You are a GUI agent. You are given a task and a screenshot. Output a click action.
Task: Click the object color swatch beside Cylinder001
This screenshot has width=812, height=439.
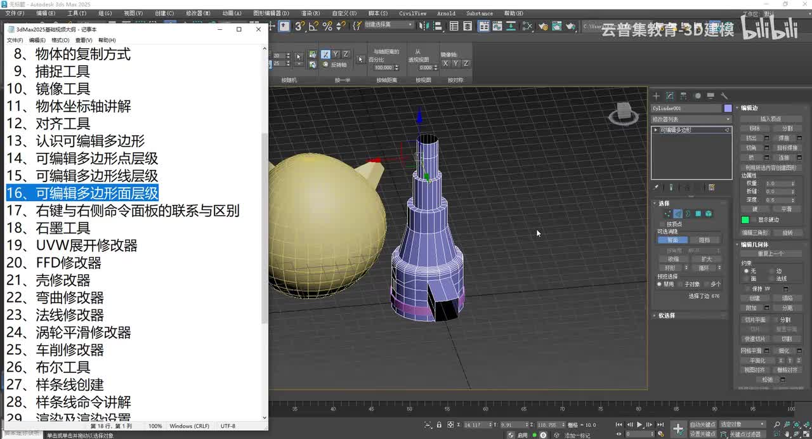(728, 108)
